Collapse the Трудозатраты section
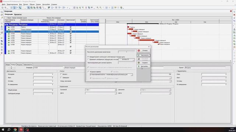The image size is (236, 132). (176, 71)
